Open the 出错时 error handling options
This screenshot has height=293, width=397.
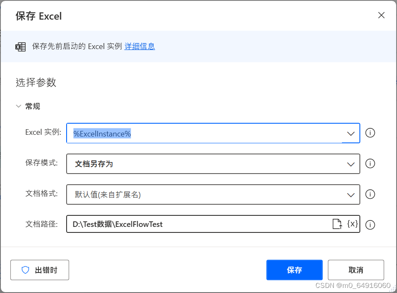click(x=40, y=270)
